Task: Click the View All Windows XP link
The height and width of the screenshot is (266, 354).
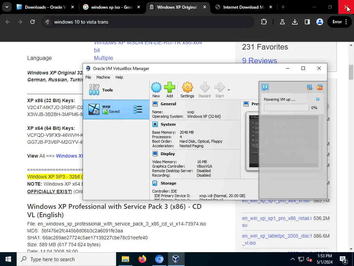Action: click(69, 156)
